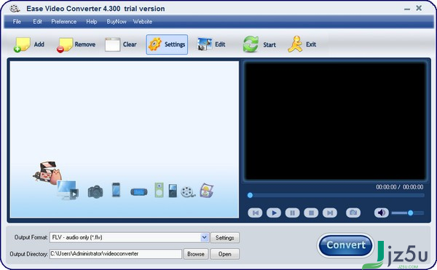
Task: Click the Add file toolbar icon
Action: [x=22, y=44]
